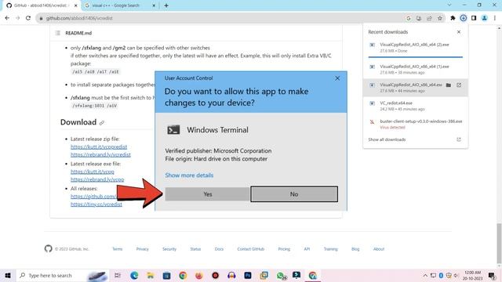Open the https://rebrand.ly/vcpp link
The image size is (502, 282).
(x=97, y=179)
